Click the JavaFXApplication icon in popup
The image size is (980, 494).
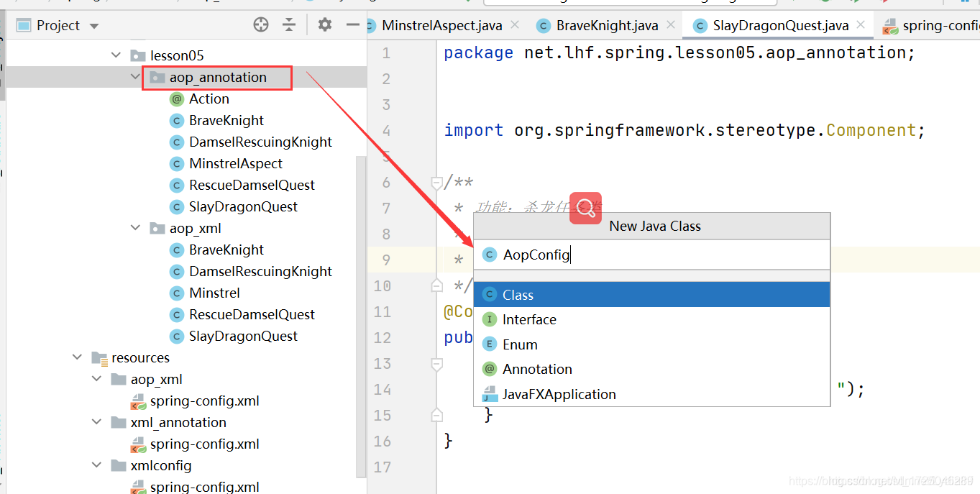pyautogui.click(x=490, y=394)
